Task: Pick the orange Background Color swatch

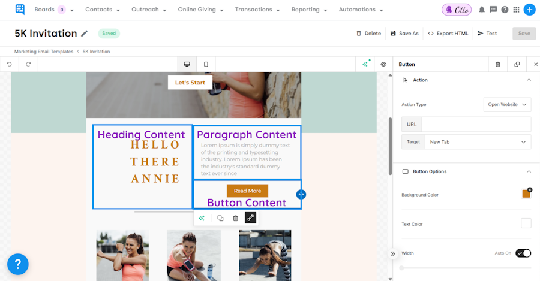Action: 526,194
